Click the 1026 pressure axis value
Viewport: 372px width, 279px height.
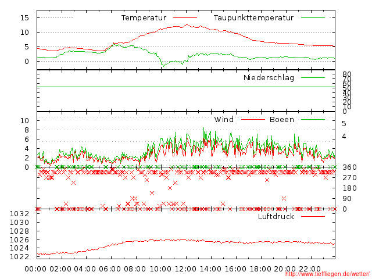click(x=19, y=240)
